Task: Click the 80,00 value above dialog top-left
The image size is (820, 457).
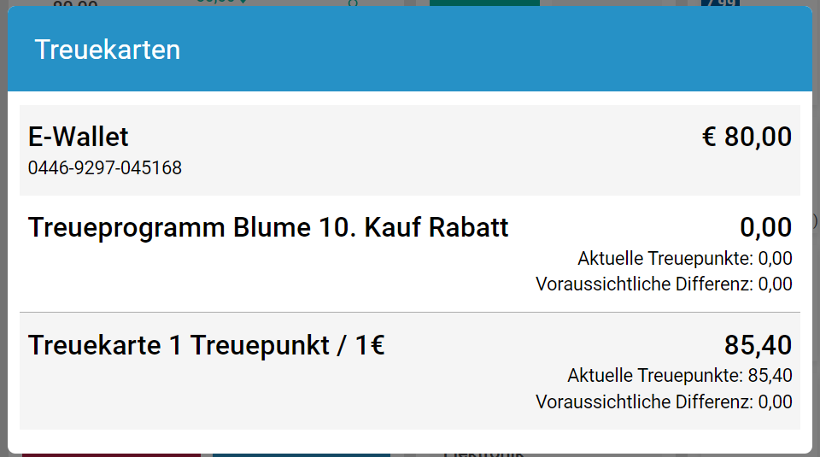Action: pos(74,3)
